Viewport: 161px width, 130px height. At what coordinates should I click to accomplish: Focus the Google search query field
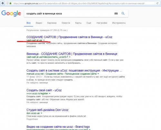click(69, 13)
